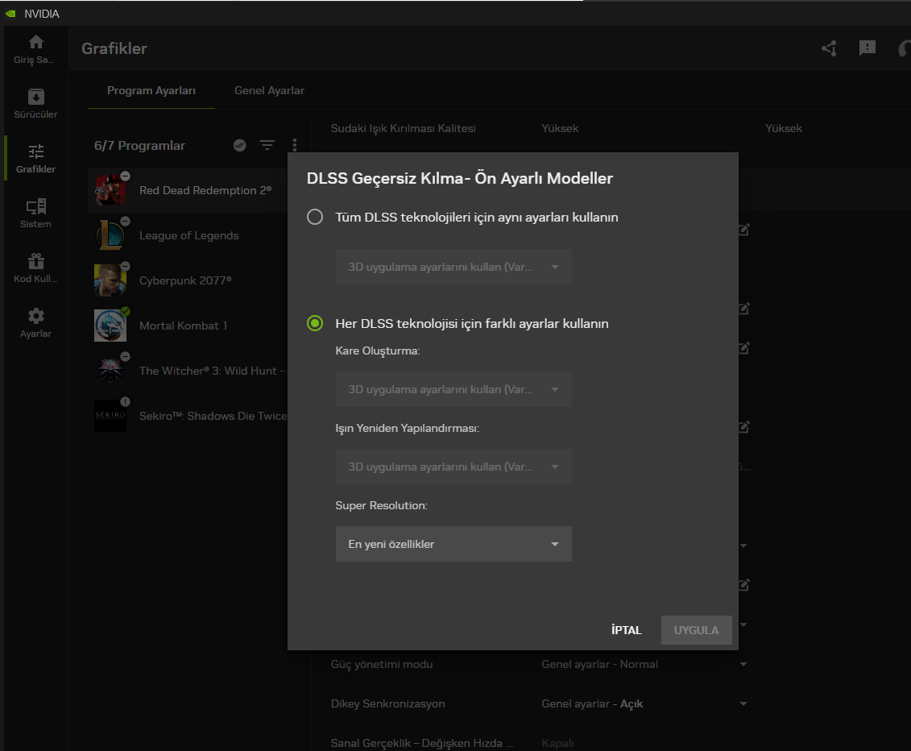Screen dimensions: 911x751
Task: Open the filter icon beside Programlar
Action: (267, 145)
